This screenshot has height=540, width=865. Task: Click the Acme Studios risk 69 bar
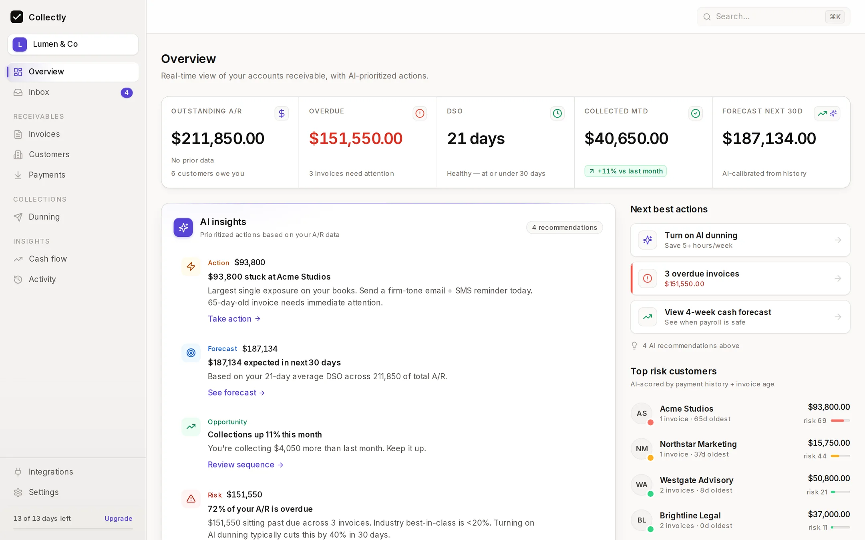point(840,421)
